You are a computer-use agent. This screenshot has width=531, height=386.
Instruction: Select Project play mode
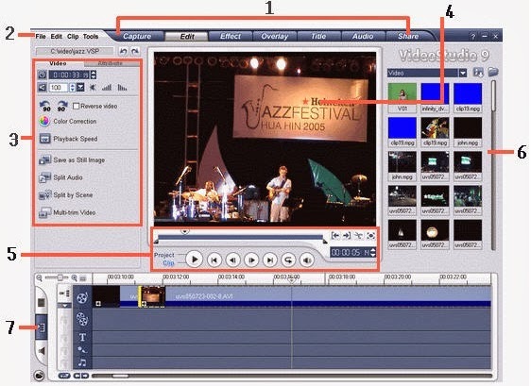click(x=163, y=255)
